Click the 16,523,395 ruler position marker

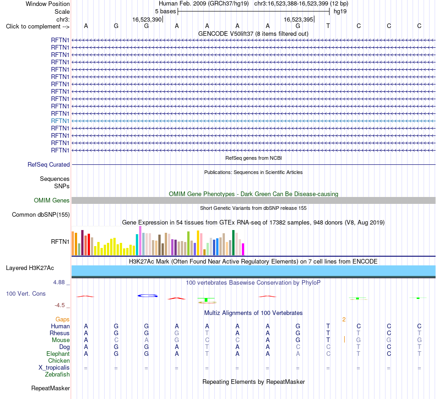(x=298, y=19)
